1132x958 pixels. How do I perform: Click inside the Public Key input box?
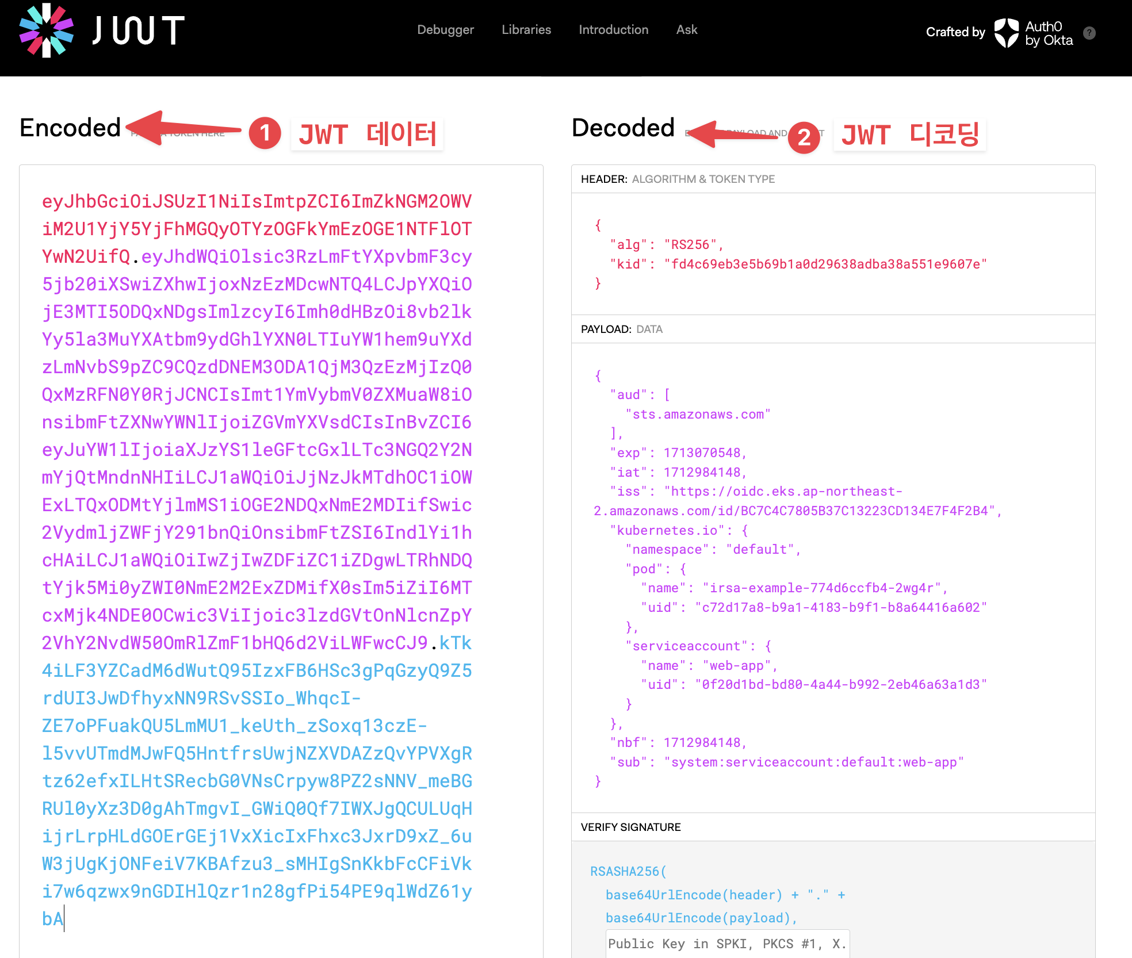pyautogui.click(x=727, y=944)
